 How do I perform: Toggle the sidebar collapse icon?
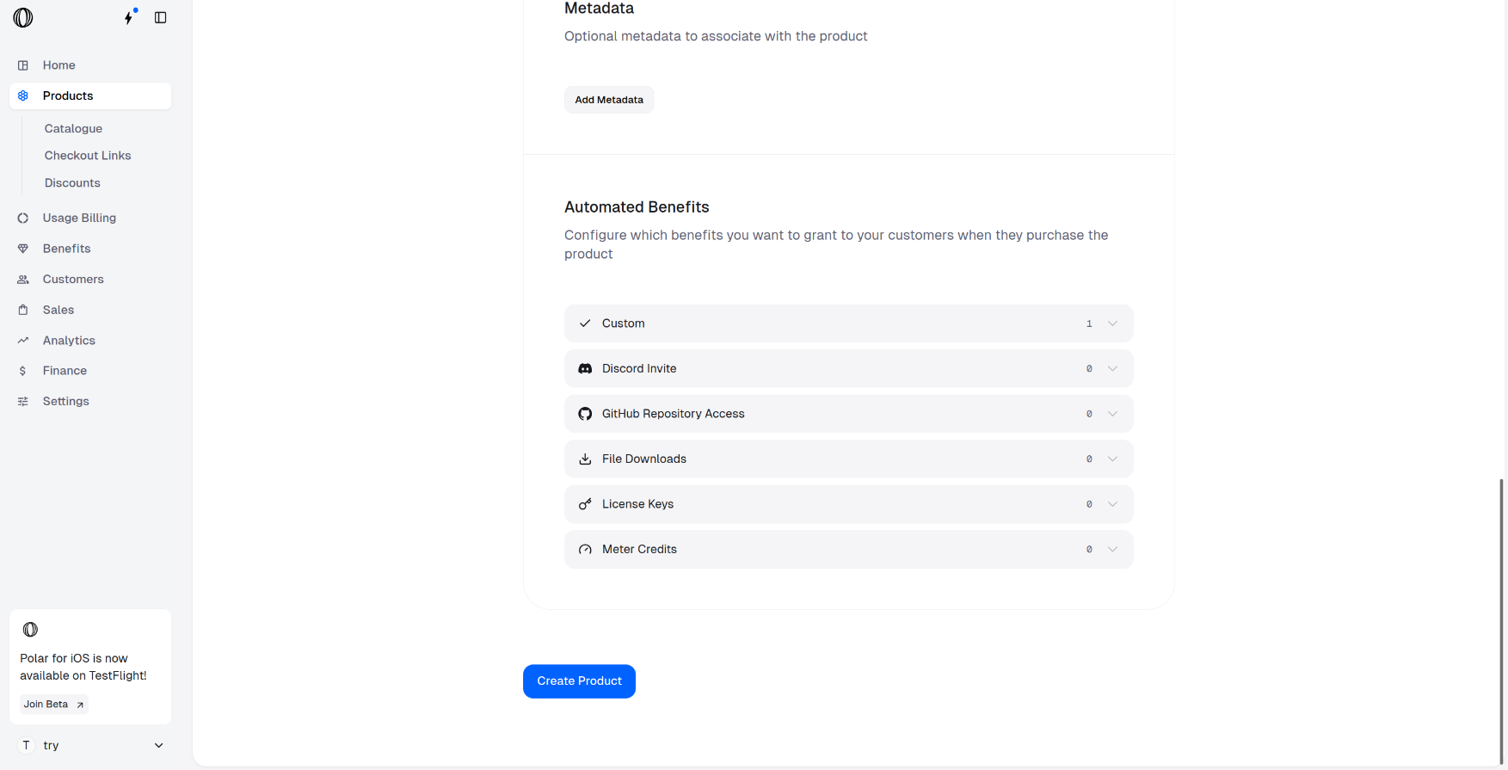(x=160, y=17)
